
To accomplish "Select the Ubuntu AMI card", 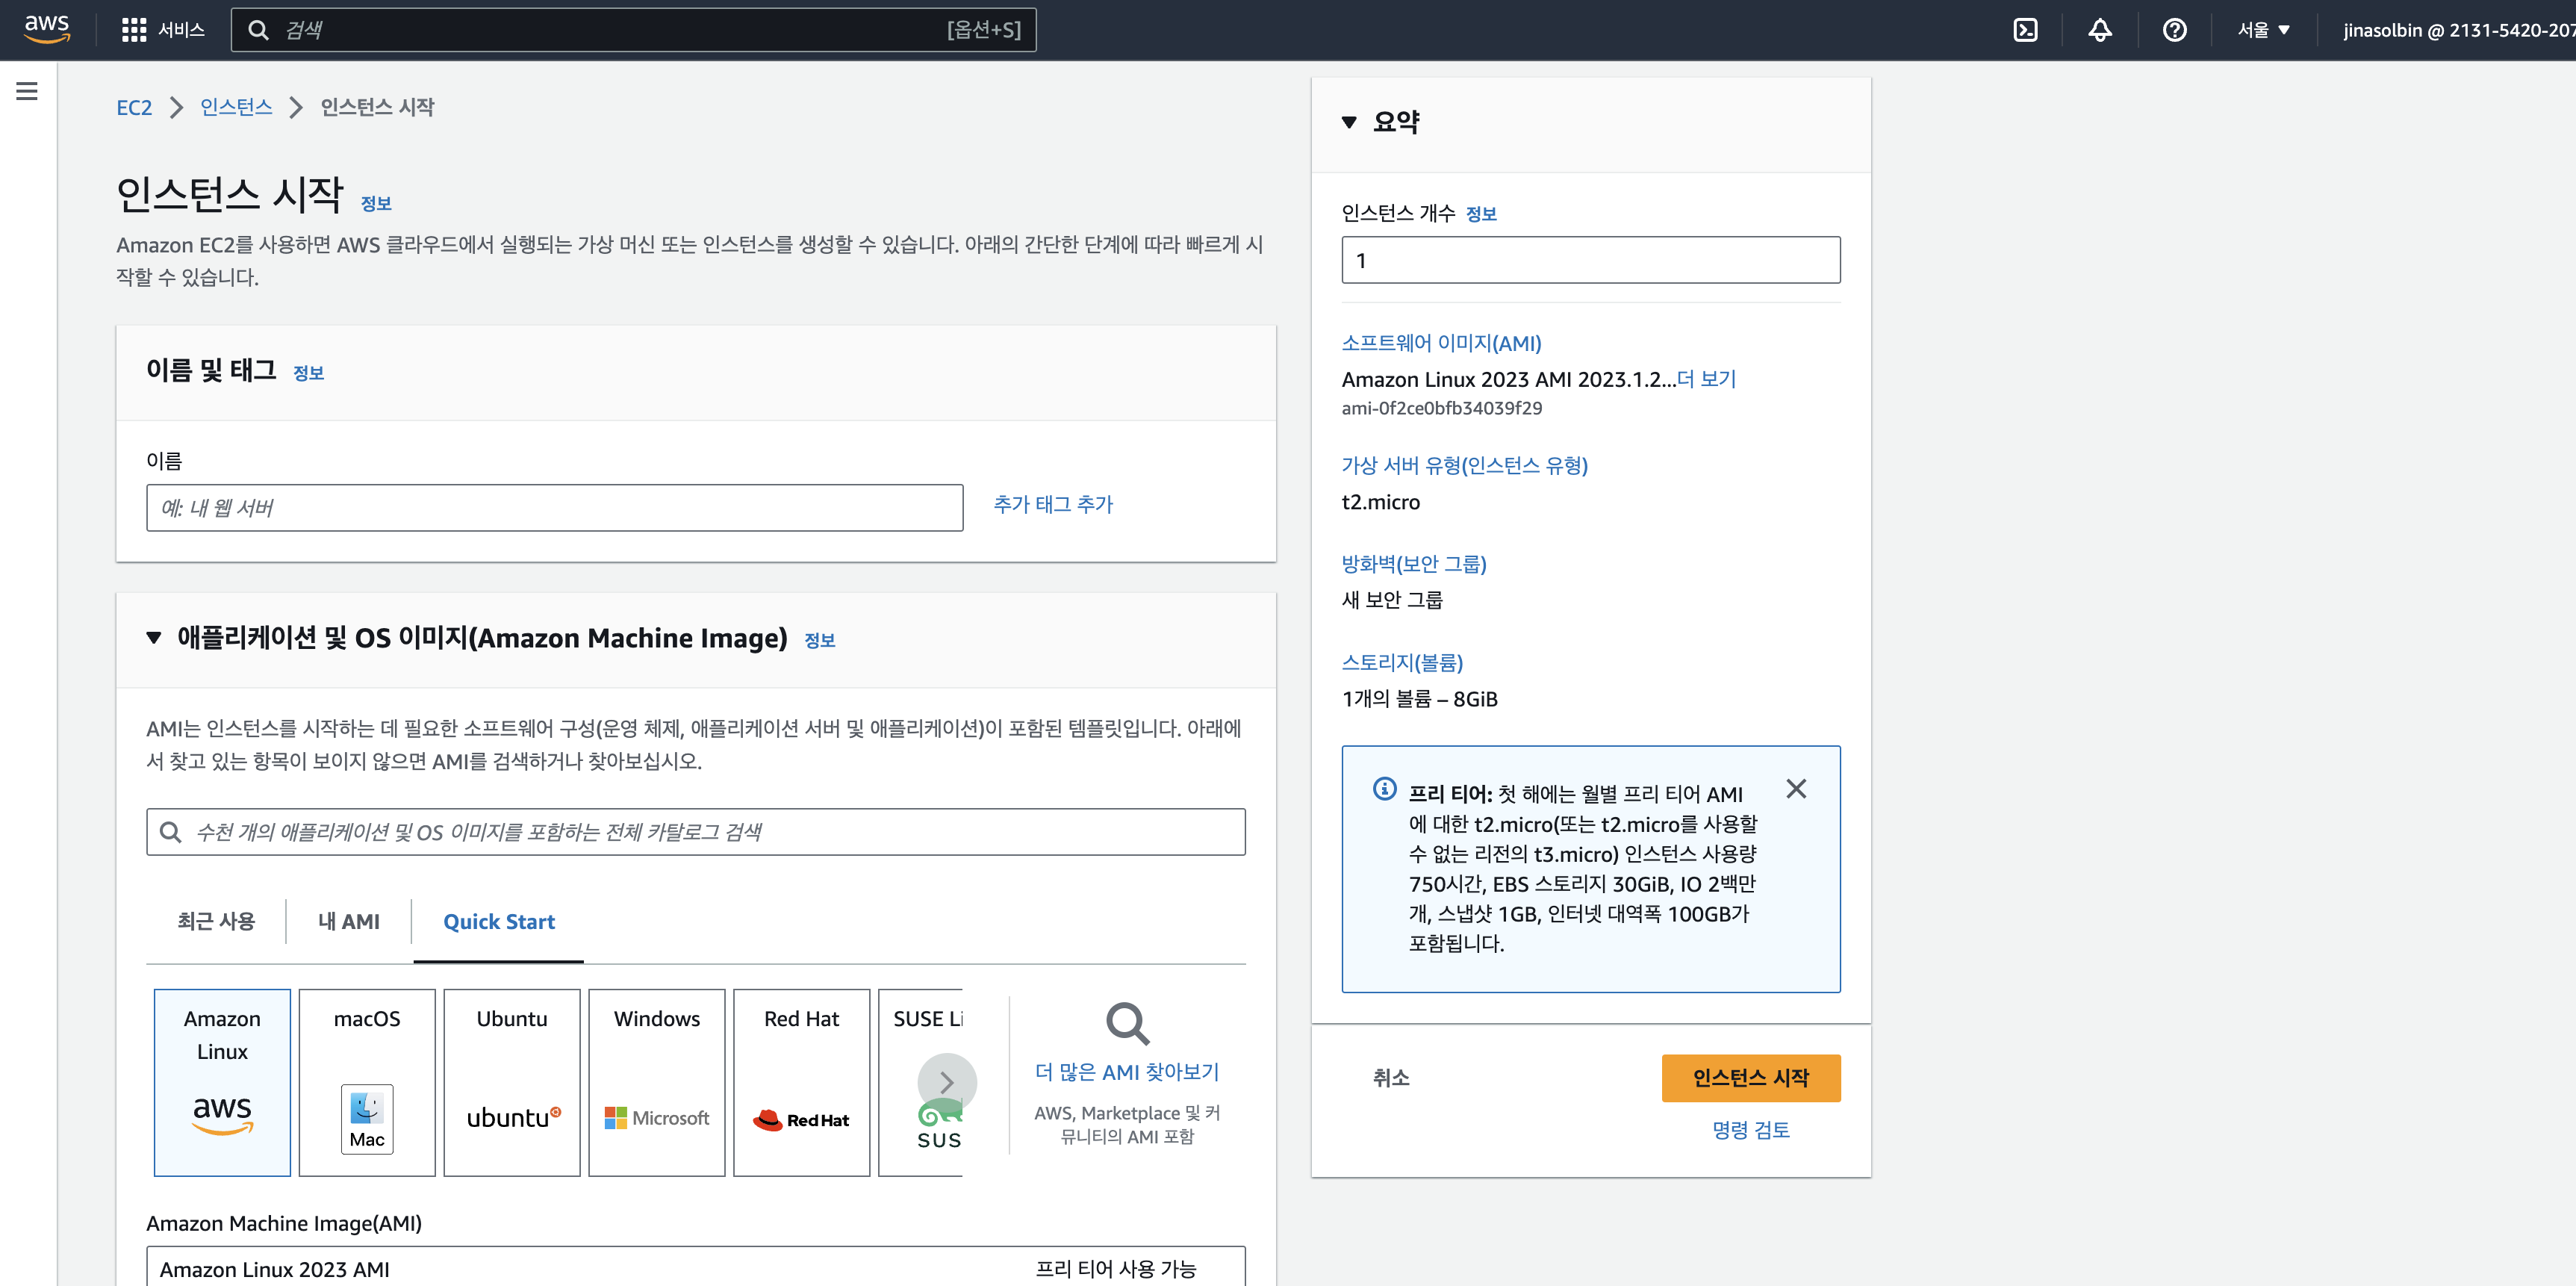I will click(x=512, y=1082).
